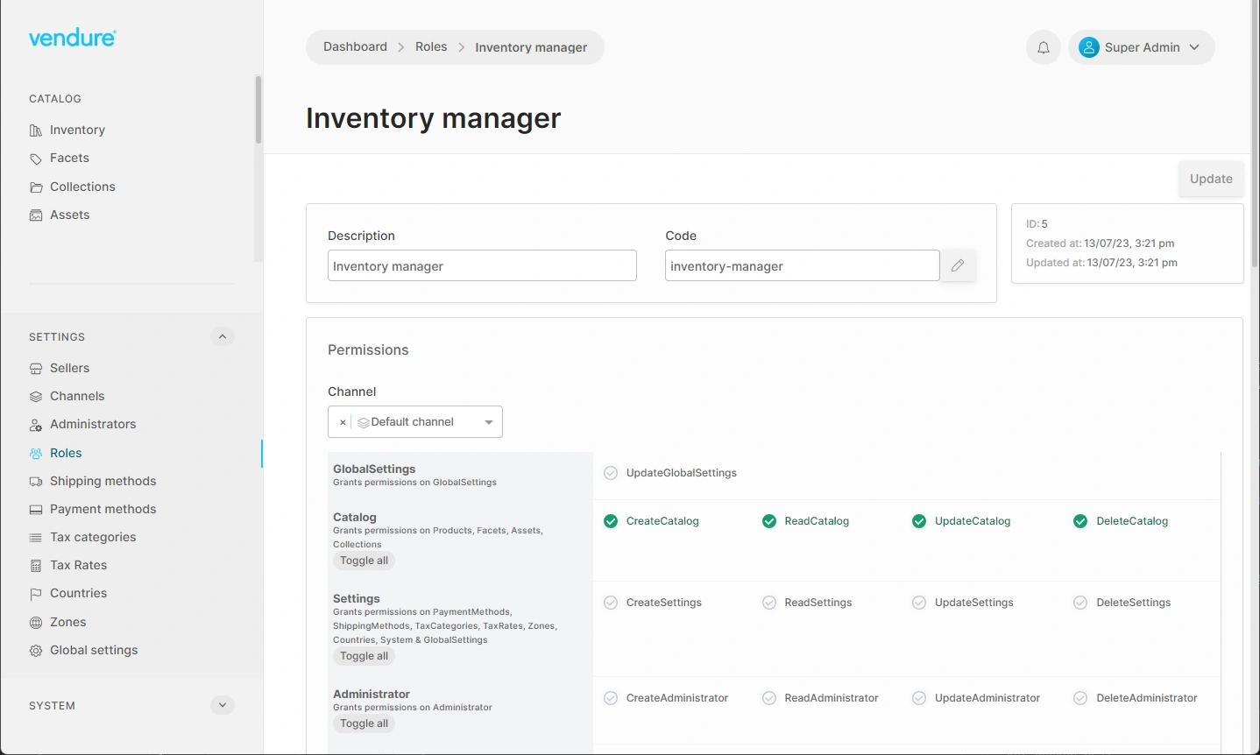
Task: Click inside the Description input field
Action: click(x=481, y=265)
